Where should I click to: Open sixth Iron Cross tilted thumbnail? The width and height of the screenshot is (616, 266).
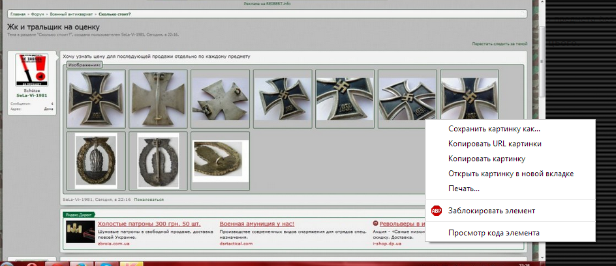click(x=407, y=99)
